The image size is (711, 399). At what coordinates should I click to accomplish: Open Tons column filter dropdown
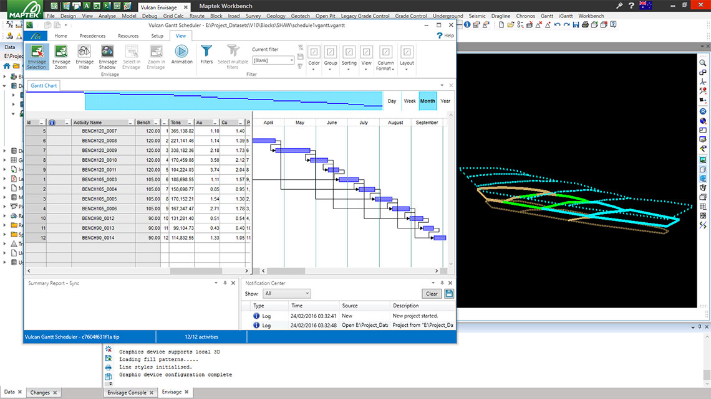coord(190,123)
